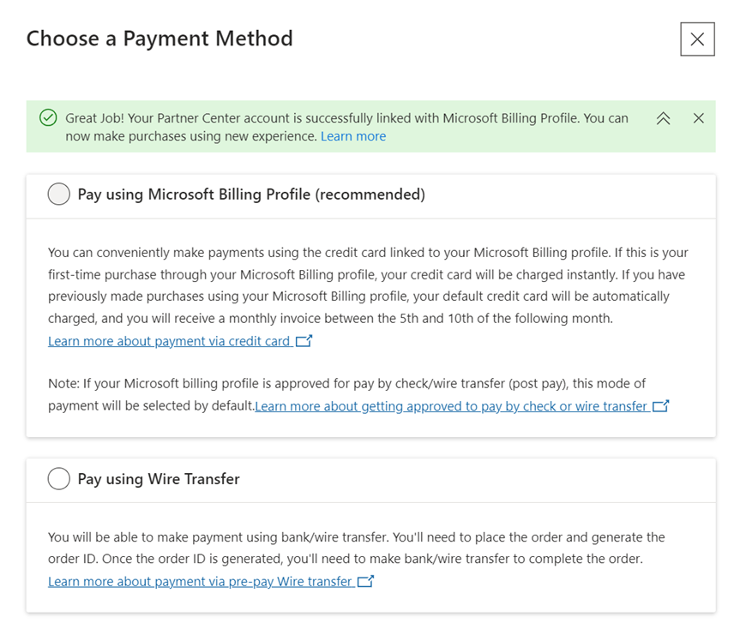Click external-link icon beside credit card link
Screen dimensions: 740x629
pos(304,341)
